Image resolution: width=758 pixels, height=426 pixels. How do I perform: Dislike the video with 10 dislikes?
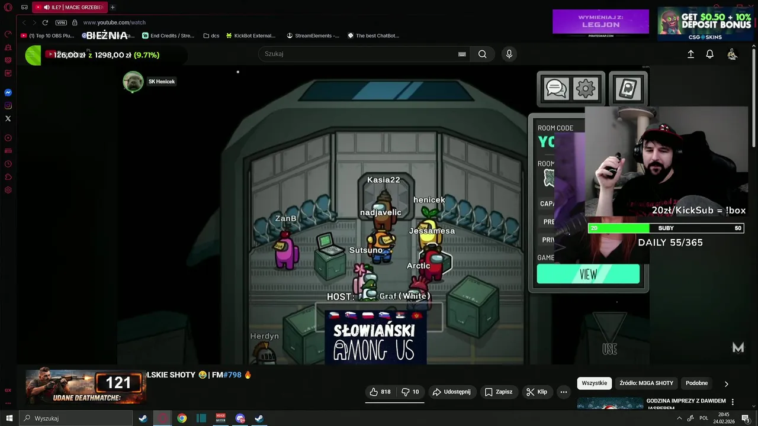pyautogui.click(x=410, y=392)
